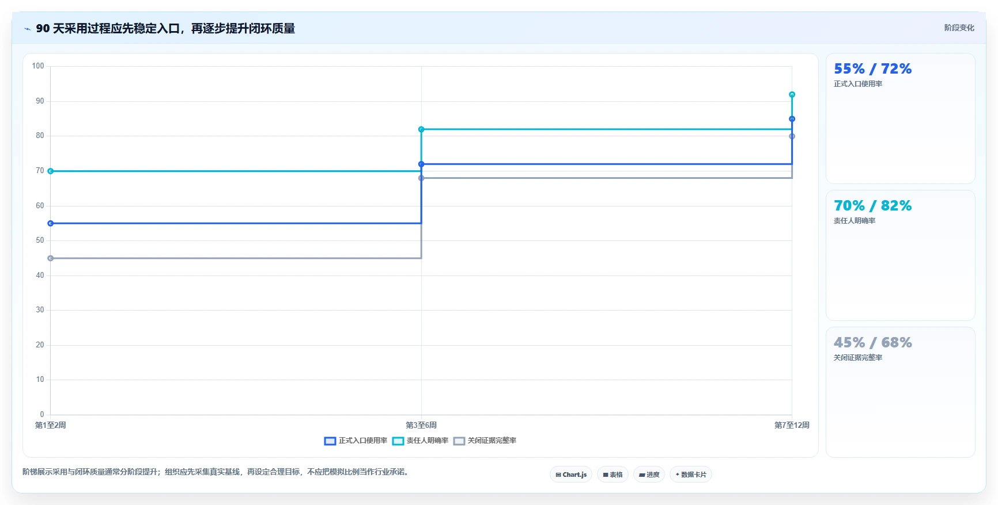Click the Chart.js tag

pos(571,475)
